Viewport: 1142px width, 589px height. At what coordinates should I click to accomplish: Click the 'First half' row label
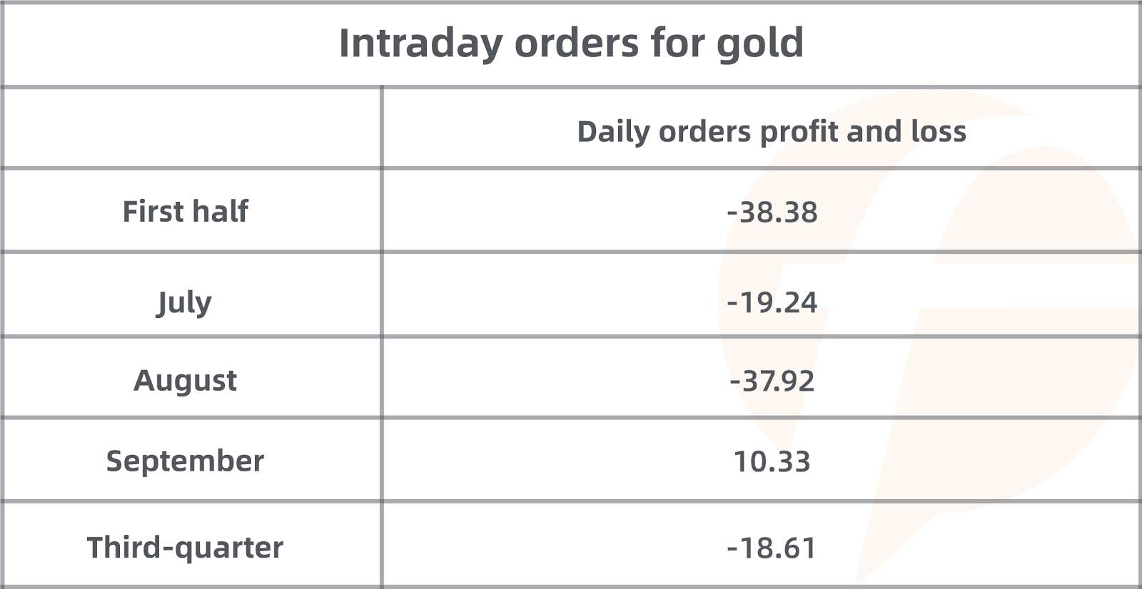[x=186, y=211]
